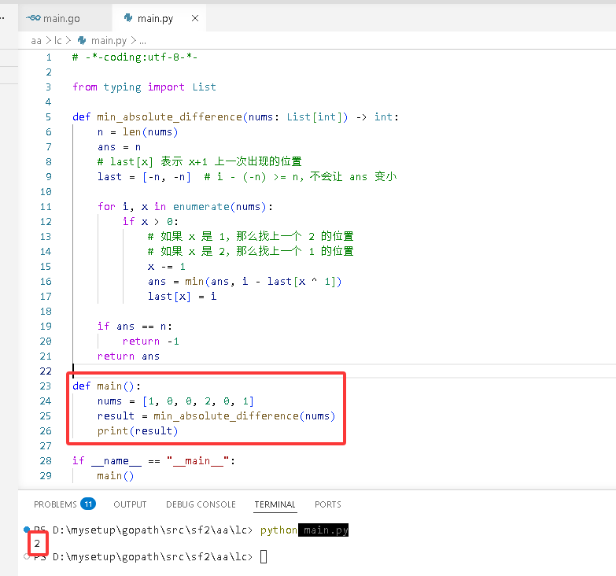This screenshot has height=576, width=616.
Task: Open the DEBUG CONSOLE panel tab
Action: (201, 504)
